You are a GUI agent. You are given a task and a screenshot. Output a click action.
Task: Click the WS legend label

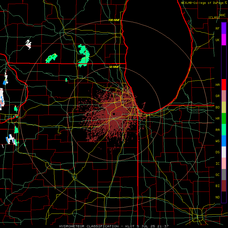tap(217, 141)
